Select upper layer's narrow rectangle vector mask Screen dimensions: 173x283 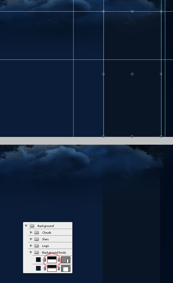click(66, 260)
